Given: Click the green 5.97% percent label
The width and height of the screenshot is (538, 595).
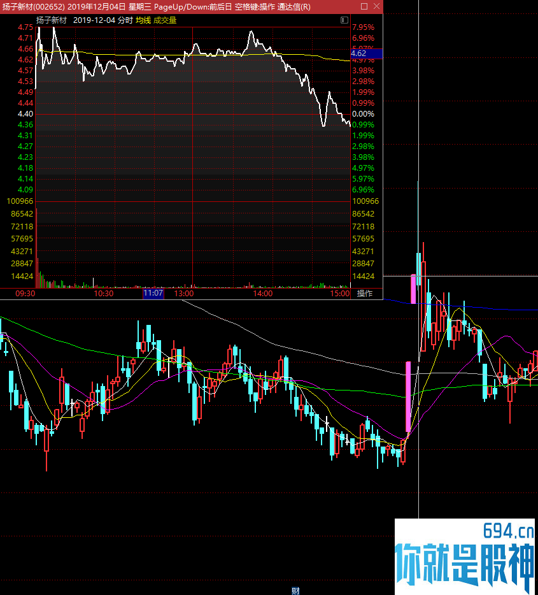Looking at the screenshot, I should (363, 179).
